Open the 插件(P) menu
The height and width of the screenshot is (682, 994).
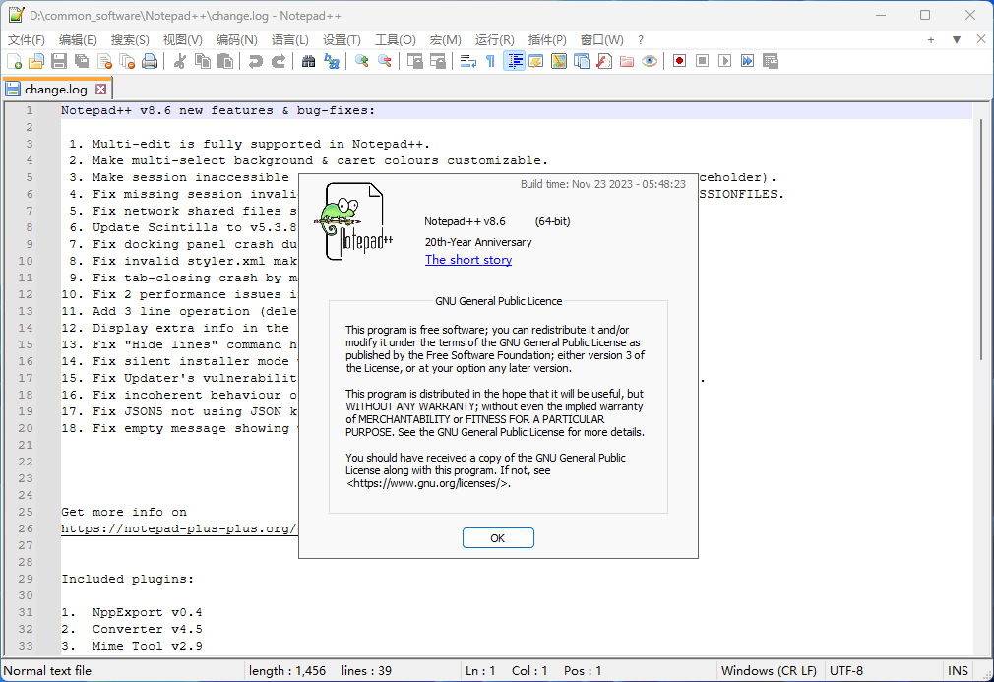click(x=547, y=40)
